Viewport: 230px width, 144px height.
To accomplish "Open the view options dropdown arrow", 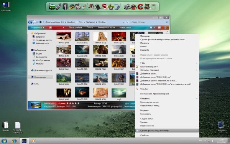I will [154, 28].
